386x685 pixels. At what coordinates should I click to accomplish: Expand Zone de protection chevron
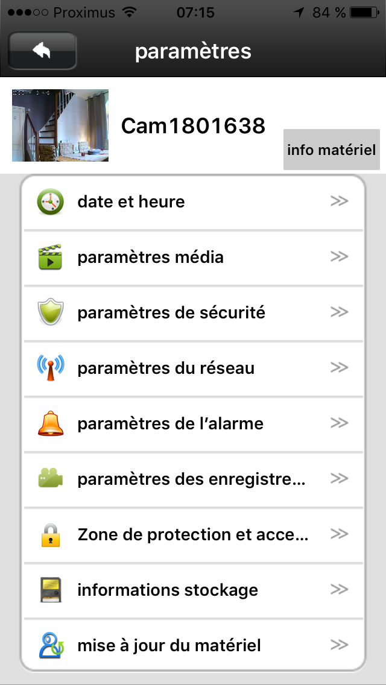(340, 534)
